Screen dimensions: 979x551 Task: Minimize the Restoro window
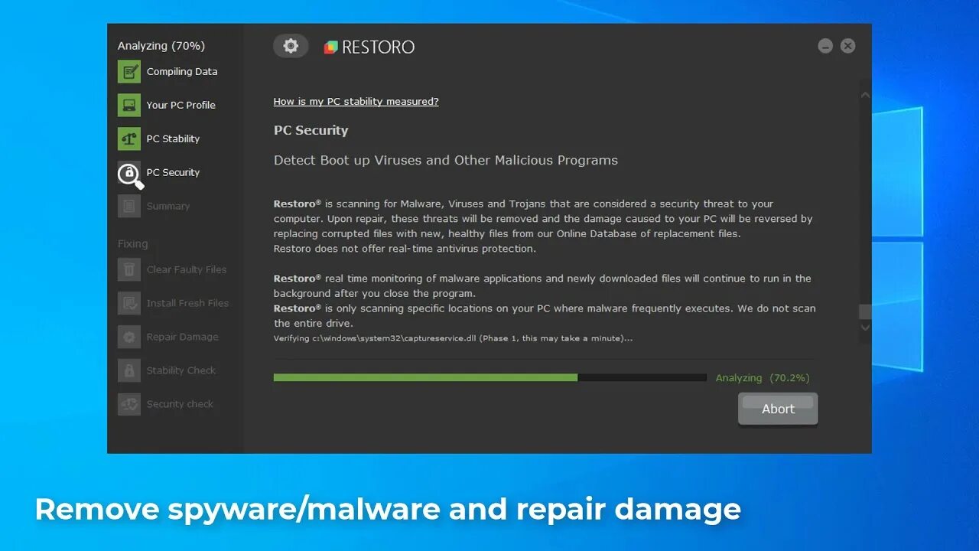click(x=825, y=46)
